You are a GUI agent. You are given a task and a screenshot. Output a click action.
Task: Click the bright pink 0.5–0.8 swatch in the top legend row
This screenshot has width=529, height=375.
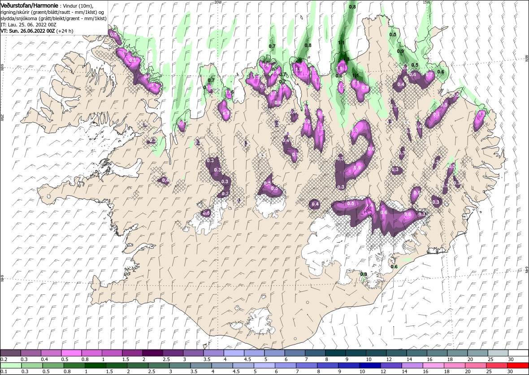pos(71,353)
